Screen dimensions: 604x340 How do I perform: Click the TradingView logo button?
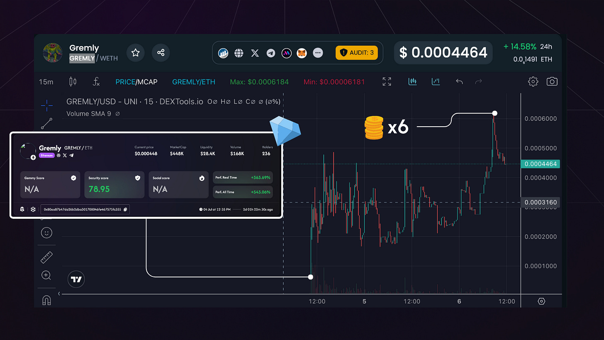[76, 279]
